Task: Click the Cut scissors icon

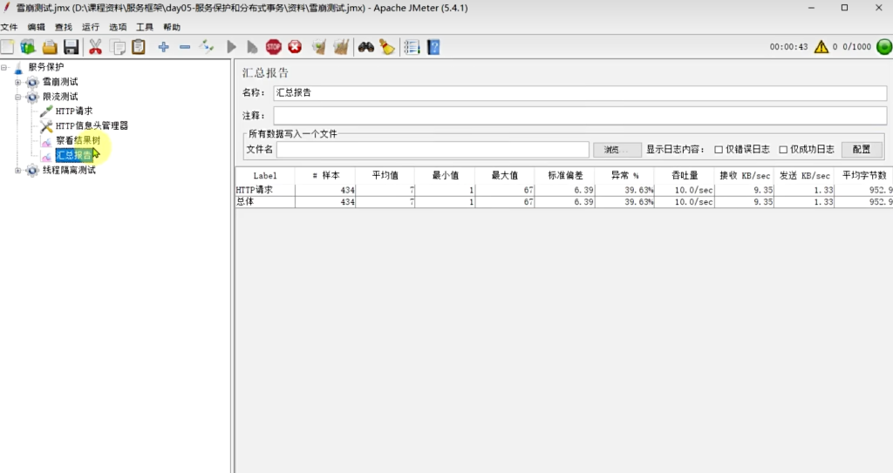Action: (x=95, y=47)
